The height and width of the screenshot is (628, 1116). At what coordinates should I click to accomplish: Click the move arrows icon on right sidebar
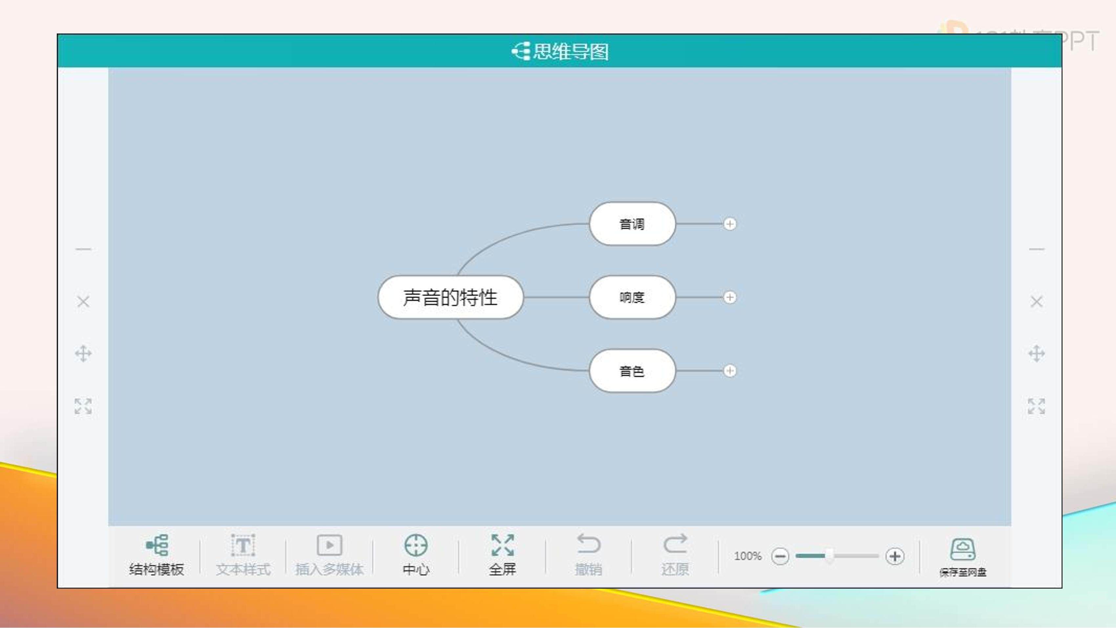point(1037,354)
